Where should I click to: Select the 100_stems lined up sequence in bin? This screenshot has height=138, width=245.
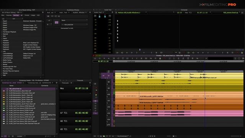coord(15,89)
